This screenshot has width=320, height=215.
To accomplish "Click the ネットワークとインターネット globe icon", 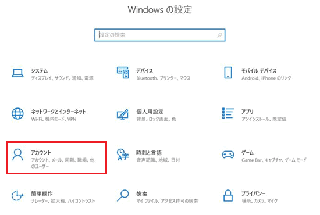I will click(x=17, y=114).
